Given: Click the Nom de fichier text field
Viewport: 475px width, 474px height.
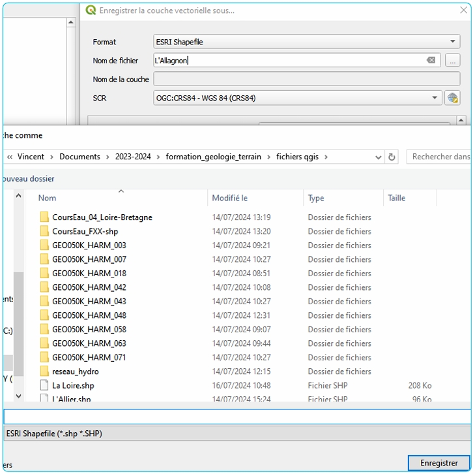Looking at the screenshot, I should pos(287,61).
